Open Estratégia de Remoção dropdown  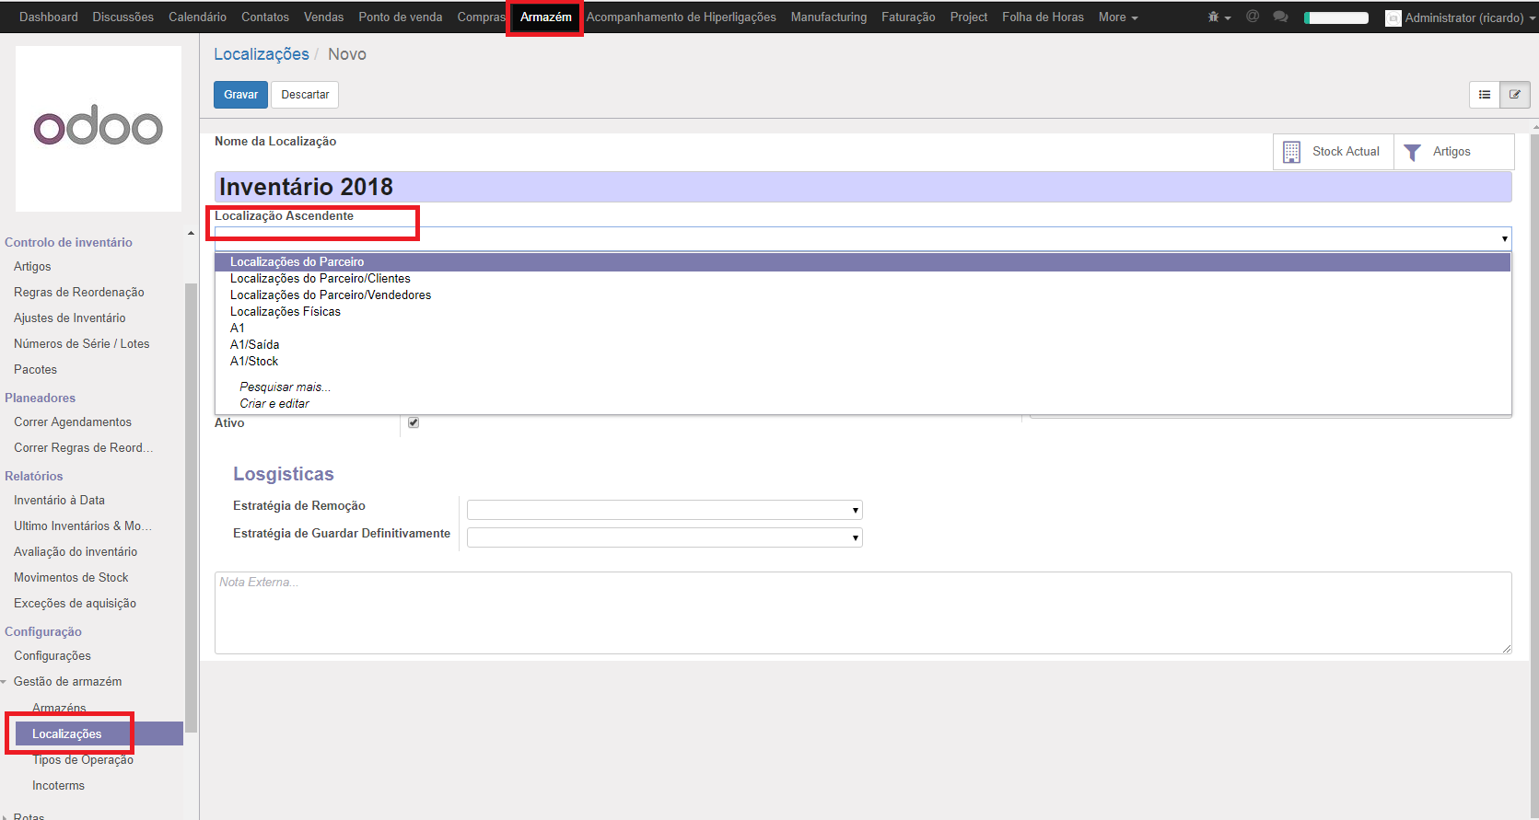[664, 510]
